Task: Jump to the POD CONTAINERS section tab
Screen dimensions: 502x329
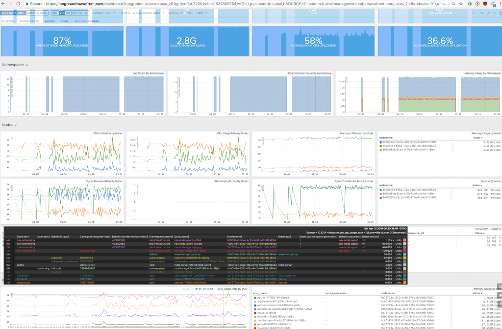Action: [86, 22]
